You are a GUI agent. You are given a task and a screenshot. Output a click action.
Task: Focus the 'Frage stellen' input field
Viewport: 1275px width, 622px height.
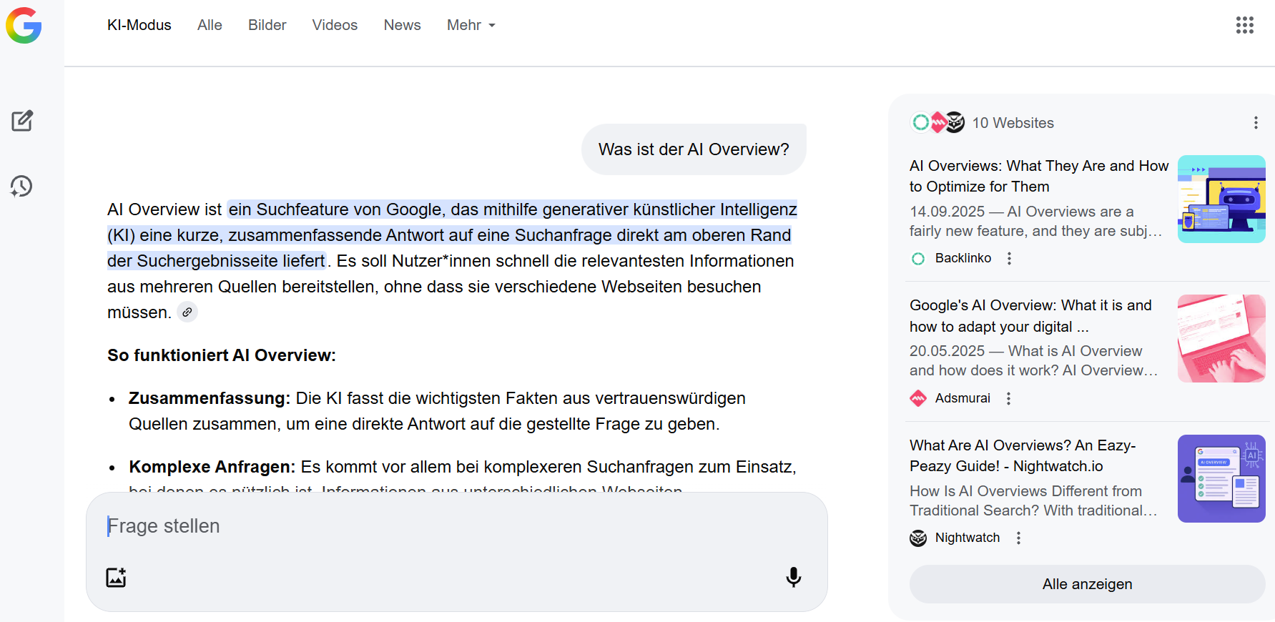pos(456,526)
